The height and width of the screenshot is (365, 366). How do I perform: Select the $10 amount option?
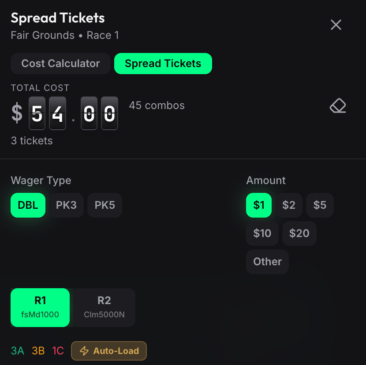[x=262, y=233]
